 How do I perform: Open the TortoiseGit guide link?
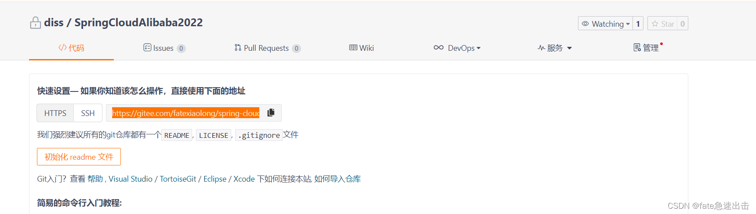[x=178, y=179]
